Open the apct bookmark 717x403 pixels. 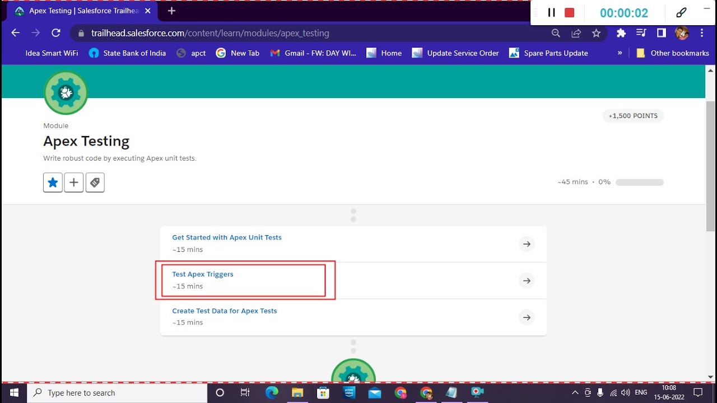tap(191, 53)
